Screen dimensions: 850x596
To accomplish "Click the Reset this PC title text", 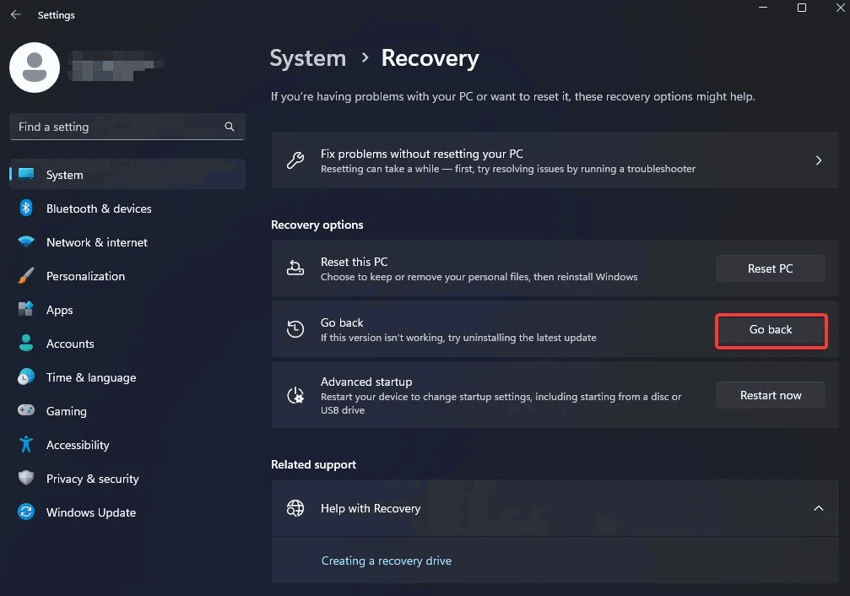I will click(x=354, y=262).
